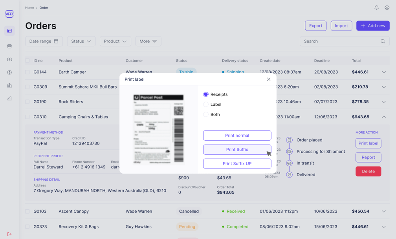Tick the checkbox for order G0103

tap(27, 212)
